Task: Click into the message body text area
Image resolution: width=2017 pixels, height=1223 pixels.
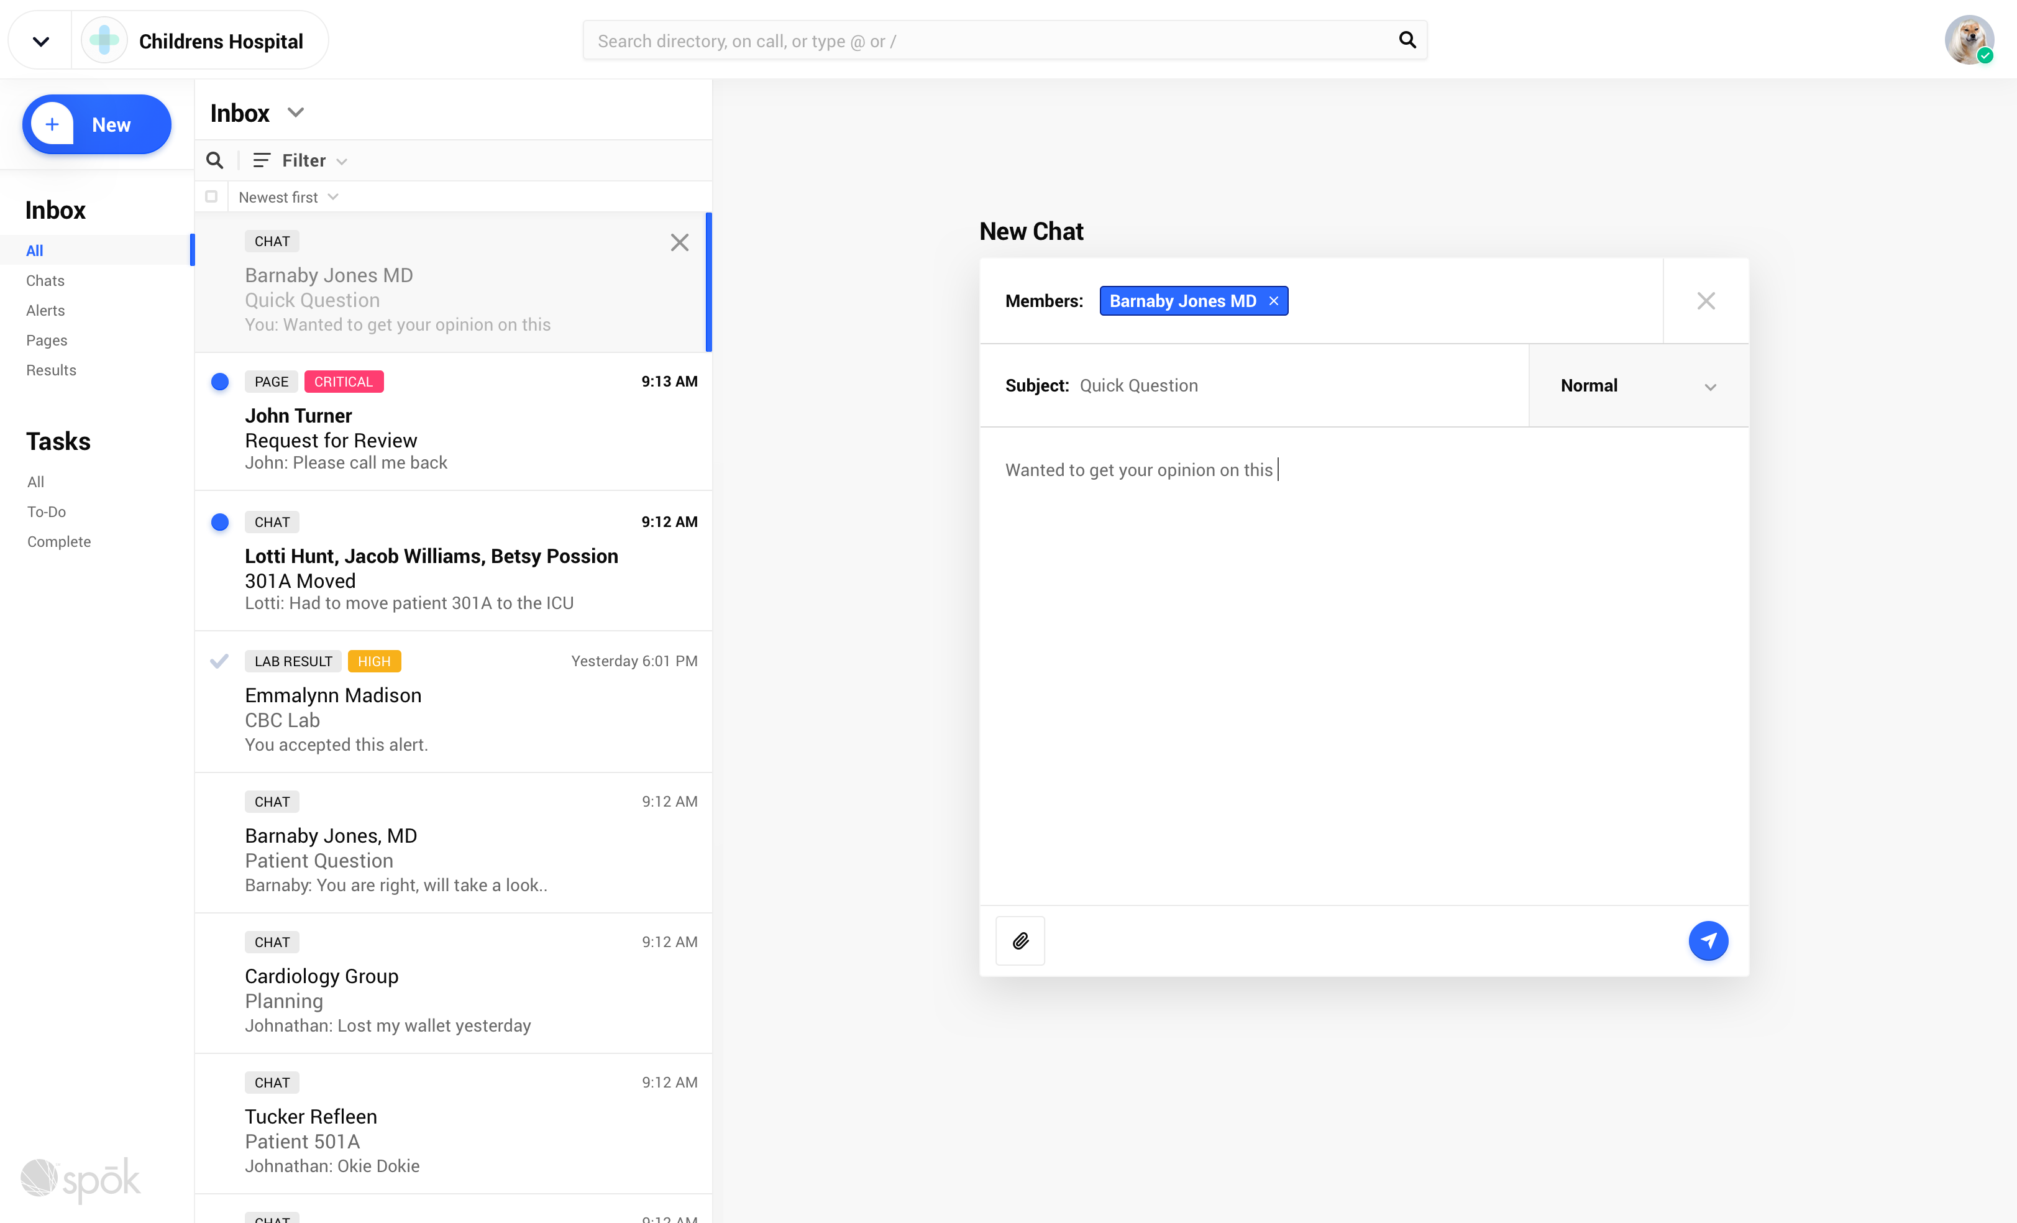Action: [1364, 666]
